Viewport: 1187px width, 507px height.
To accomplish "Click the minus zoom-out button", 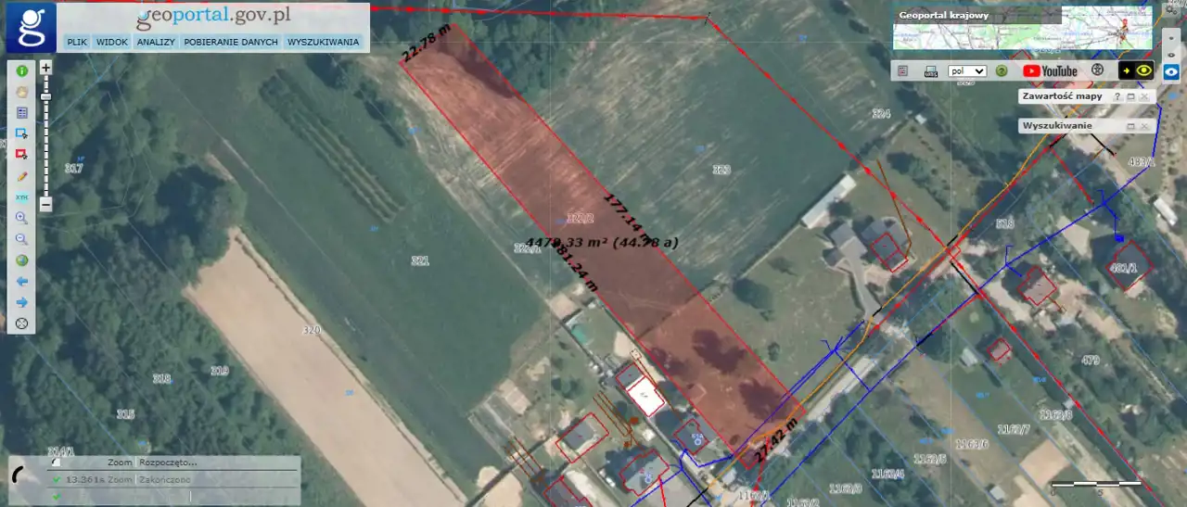I will [46, 205].
